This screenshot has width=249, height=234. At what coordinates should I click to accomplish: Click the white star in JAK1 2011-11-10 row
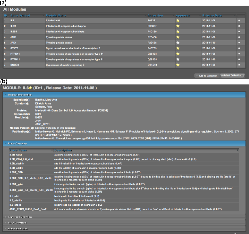[178, 43]
